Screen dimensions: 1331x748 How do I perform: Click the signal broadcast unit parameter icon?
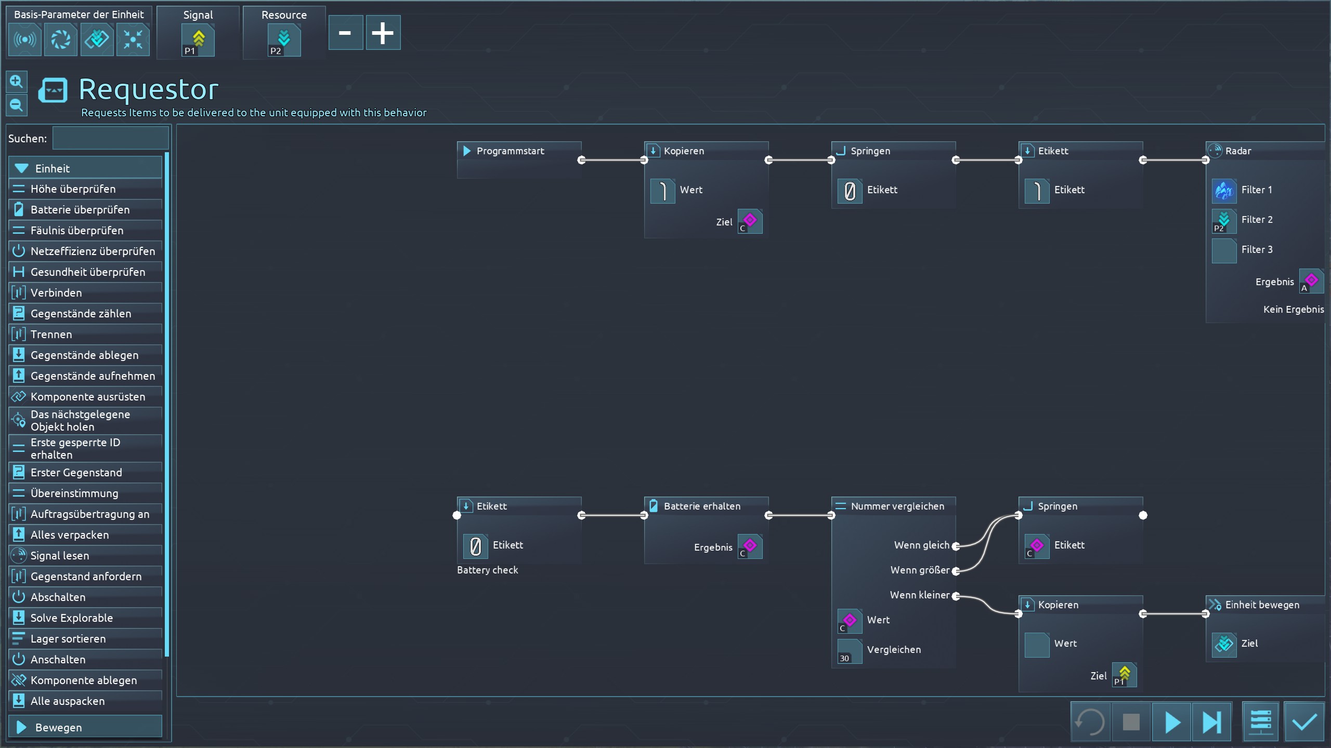click(24, 39)
